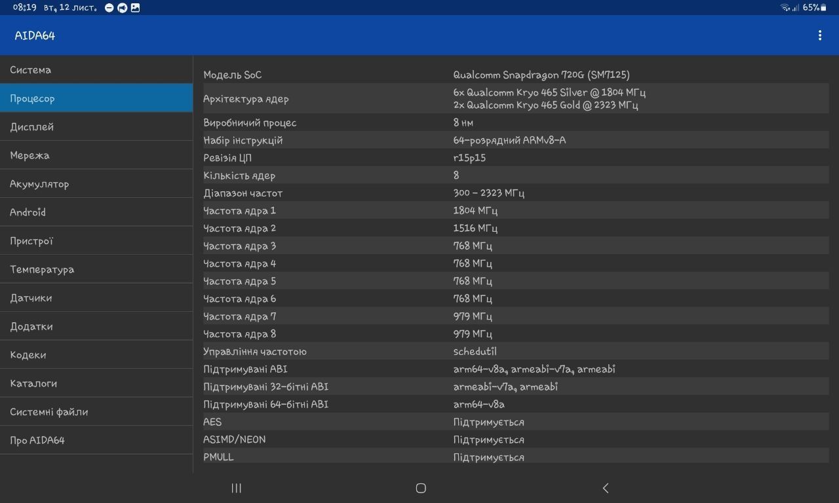Select the Модель SoC row label
The image size is (839, 503).
point(232,75)
